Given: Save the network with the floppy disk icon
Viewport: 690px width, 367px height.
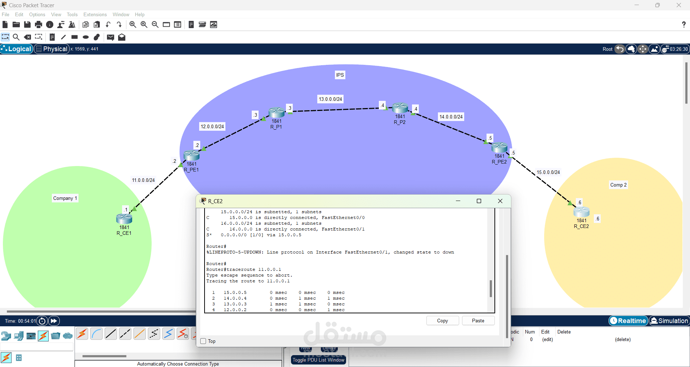Looking at the screenshot, I should tap(27, 24).
